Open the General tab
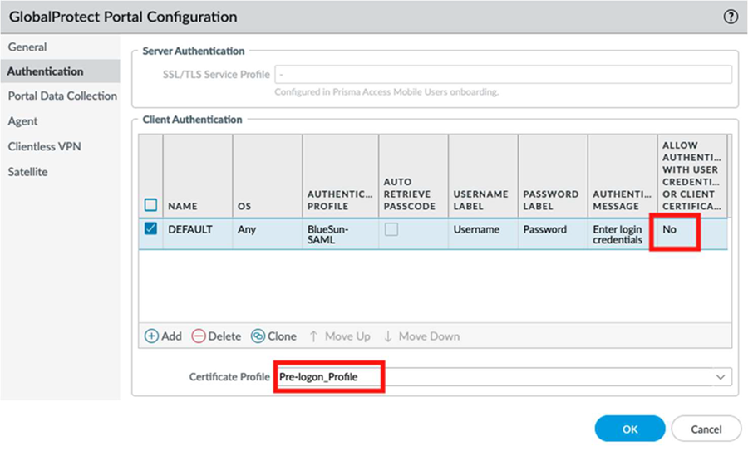This screenshot has height=456, width=748. click(27, 47)
